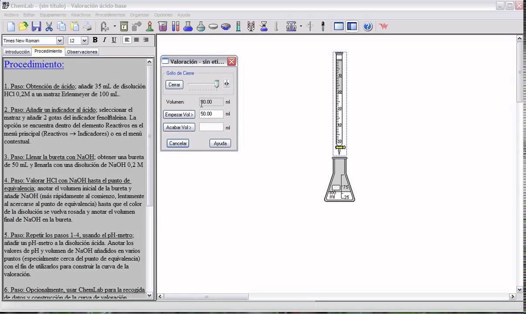
Task: Click Ayuda button in Valoración dialog
Action: [x=220, y=143]
